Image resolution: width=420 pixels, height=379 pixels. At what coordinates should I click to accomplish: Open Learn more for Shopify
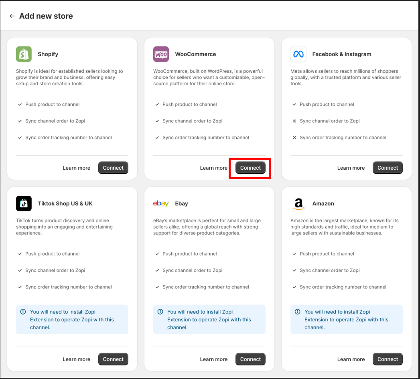tap(77, 168)
